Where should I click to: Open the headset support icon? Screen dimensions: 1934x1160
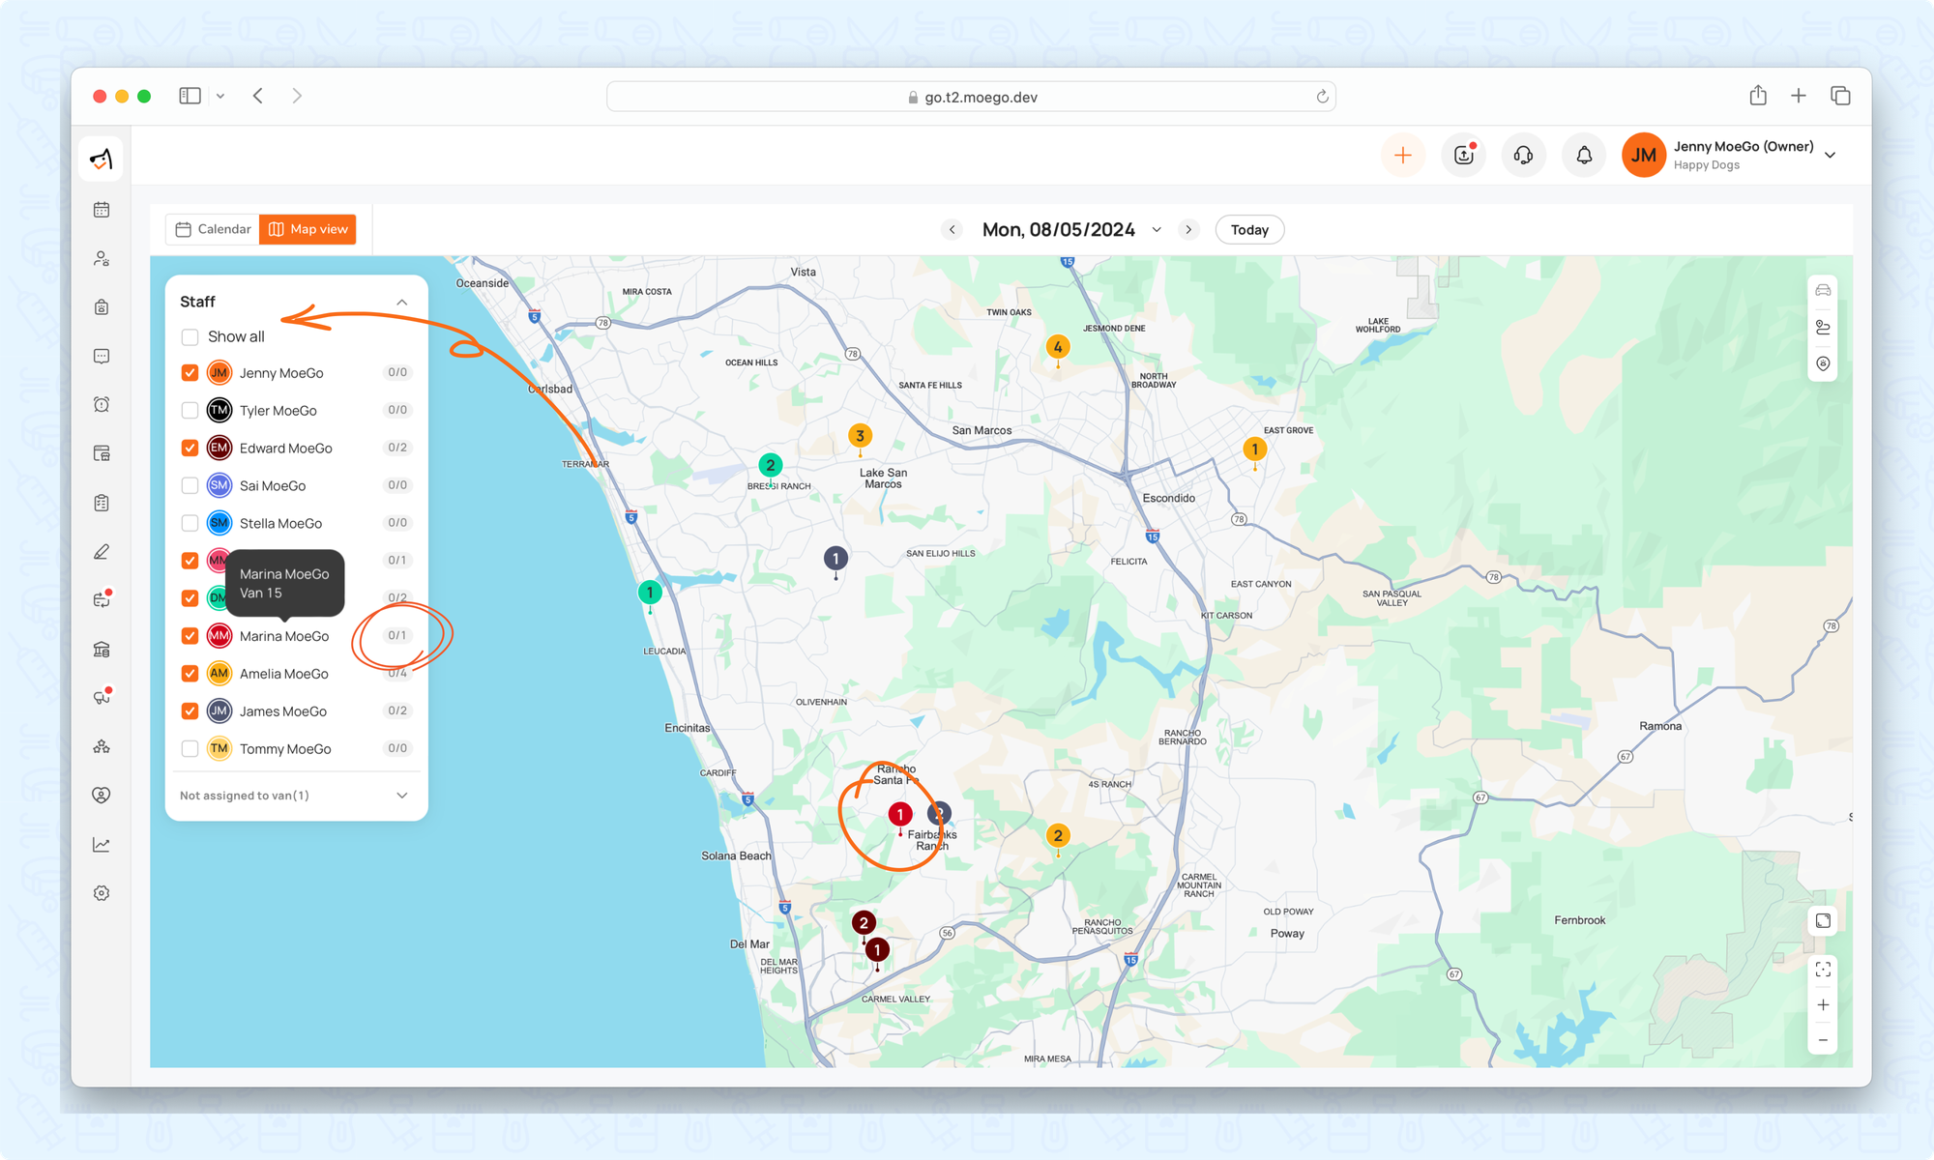(1523, 155)
